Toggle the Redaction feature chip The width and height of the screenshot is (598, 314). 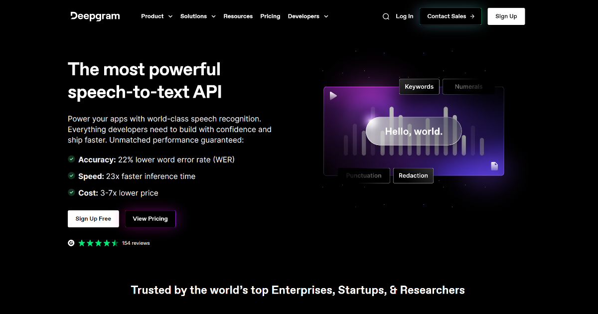tap(413, 175)
